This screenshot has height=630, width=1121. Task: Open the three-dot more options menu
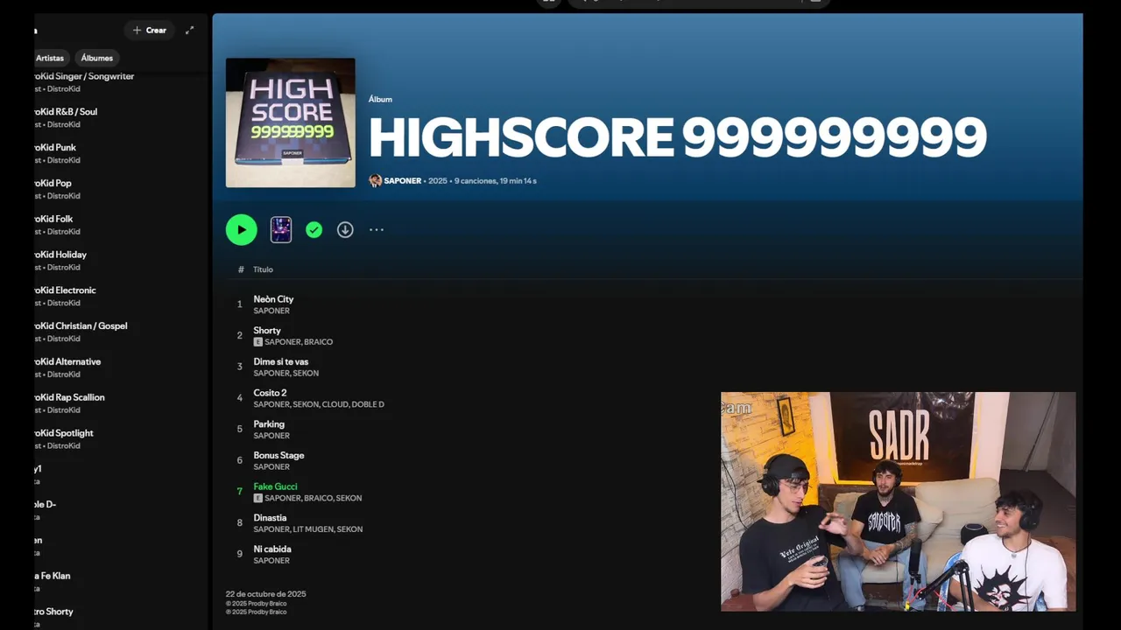tap(377, 229)
